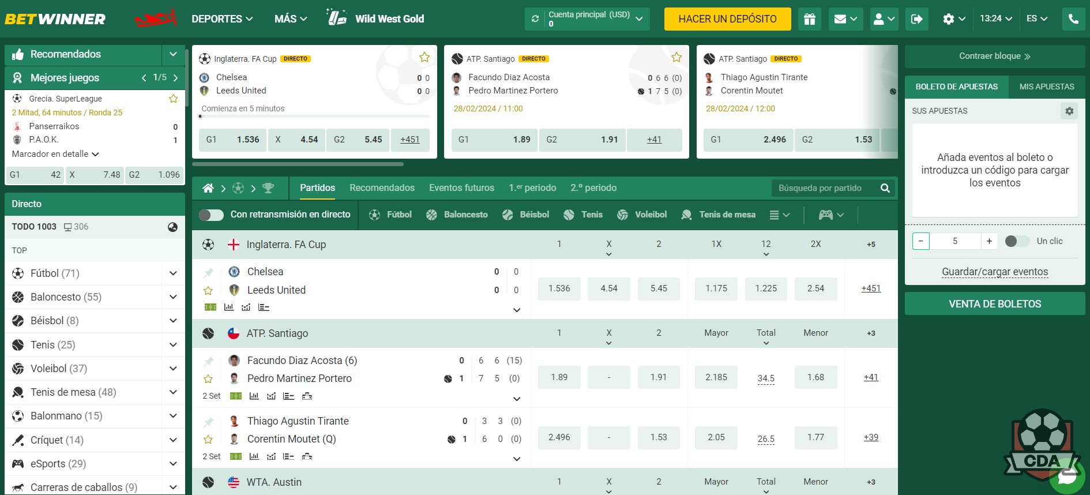Open the MIS APUESTAS tab
The image size is (1090, 495).
[1047, 87]
